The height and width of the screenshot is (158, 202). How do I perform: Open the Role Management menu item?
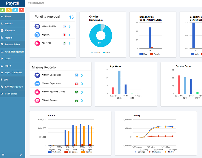(12, 87)
